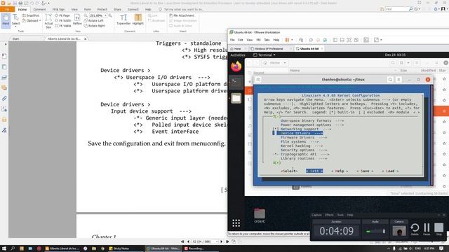Switch to the Fill & Sign ribbon tab

[58, 9]
